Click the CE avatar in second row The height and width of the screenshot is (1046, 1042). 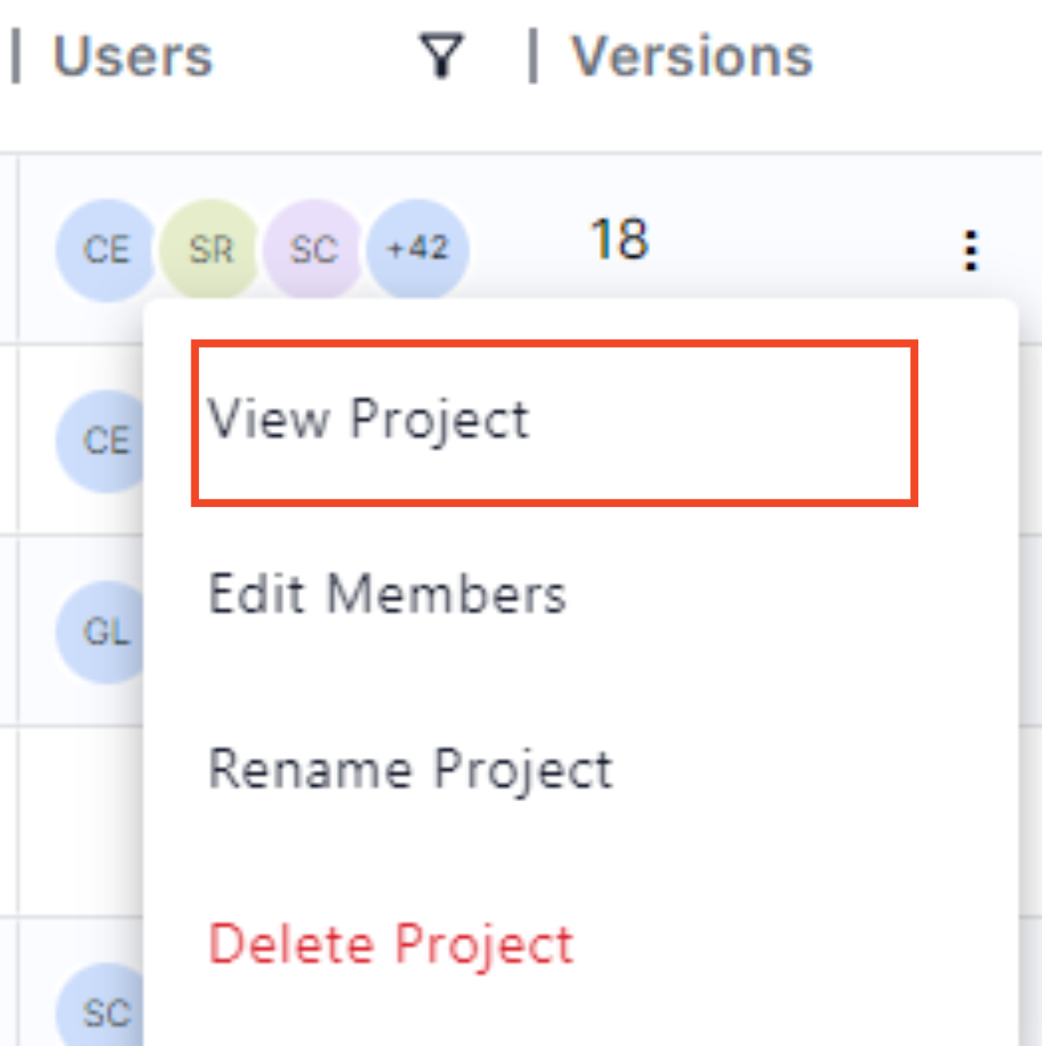[100, 440]
